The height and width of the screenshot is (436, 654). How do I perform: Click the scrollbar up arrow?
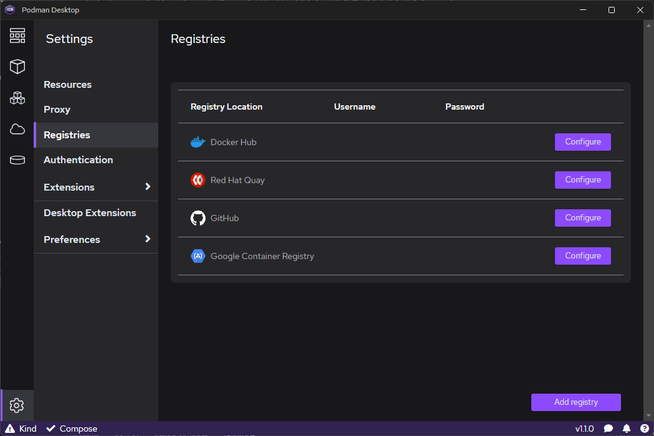pyautogui.click(x=648, y=26)
